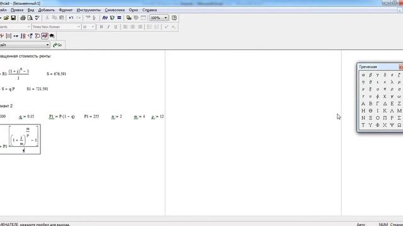Image resolution: width=403 pixels, height=226 pixels.
Task: Open the Symbolic keyword graduation-cap icon
Action: point(52,36)
